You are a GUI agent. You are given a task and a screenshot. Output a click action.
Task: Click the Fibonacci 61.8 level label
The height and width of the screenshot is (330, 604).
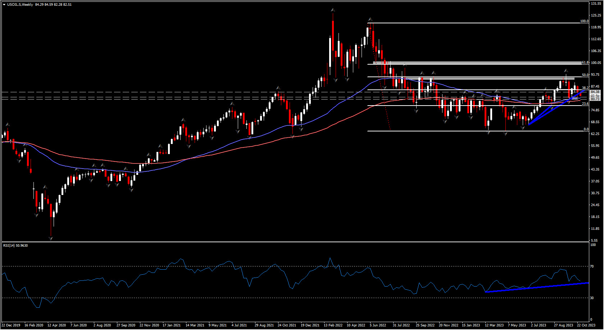[585, 62]
